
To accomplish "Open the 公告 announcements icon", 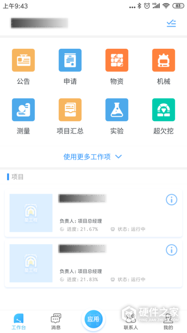I will pyautogui.click(x=23, y=60).
